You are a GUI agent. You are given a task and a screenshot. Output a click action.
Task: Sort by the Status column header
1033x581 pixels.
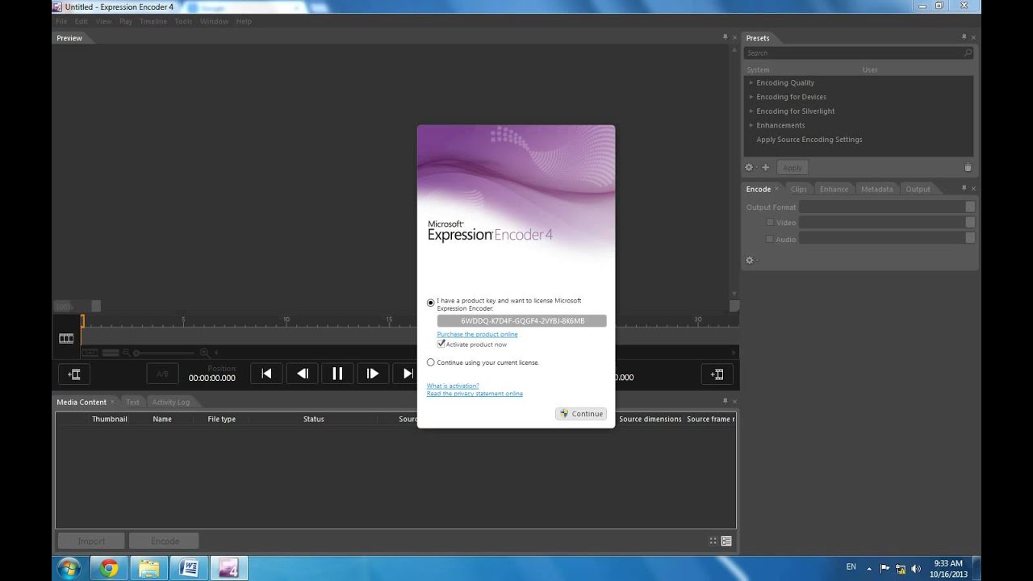[x=313, y=419]
